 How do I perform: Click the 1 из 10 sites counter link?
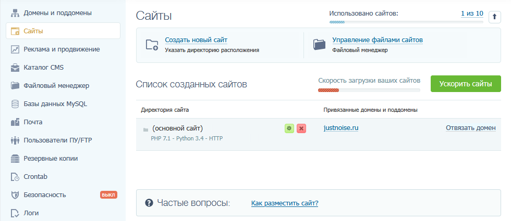coord(472,14)
